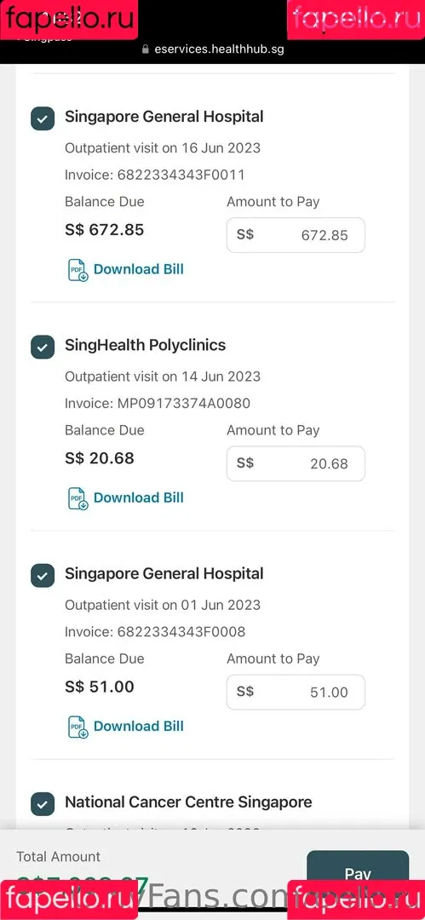Uncheck Singapore General Hospital 01 Jun invoice
The height and width of the screenshot is (920, 425).
43,576
